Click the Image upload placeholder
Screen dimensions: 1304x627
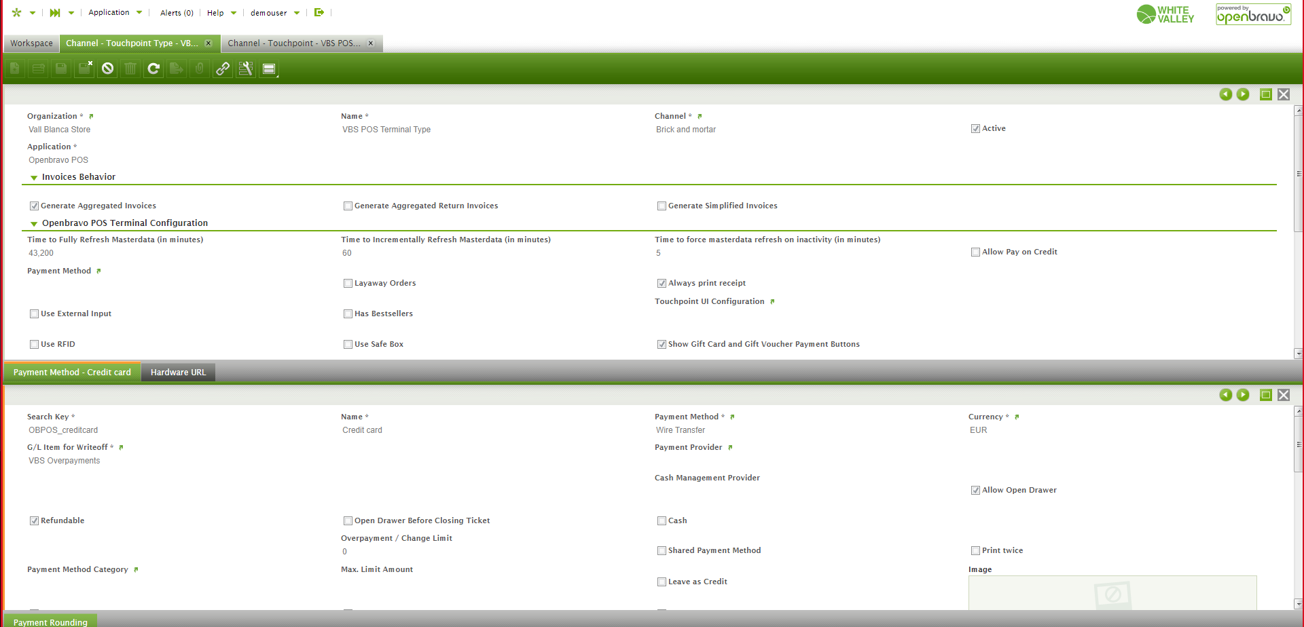click(1112, 593)
